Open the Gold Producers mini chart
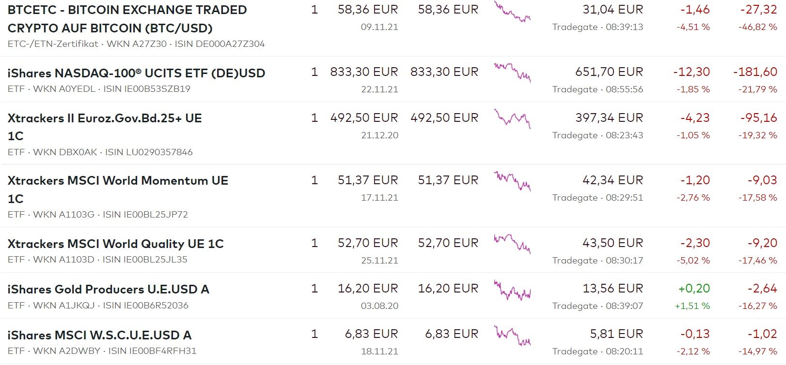786x365 pixels. [x=512, y=290]
